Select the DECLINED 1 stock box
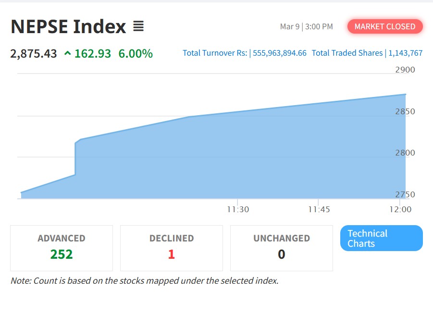This screenshot has width=433, height=313. (172, 248)
